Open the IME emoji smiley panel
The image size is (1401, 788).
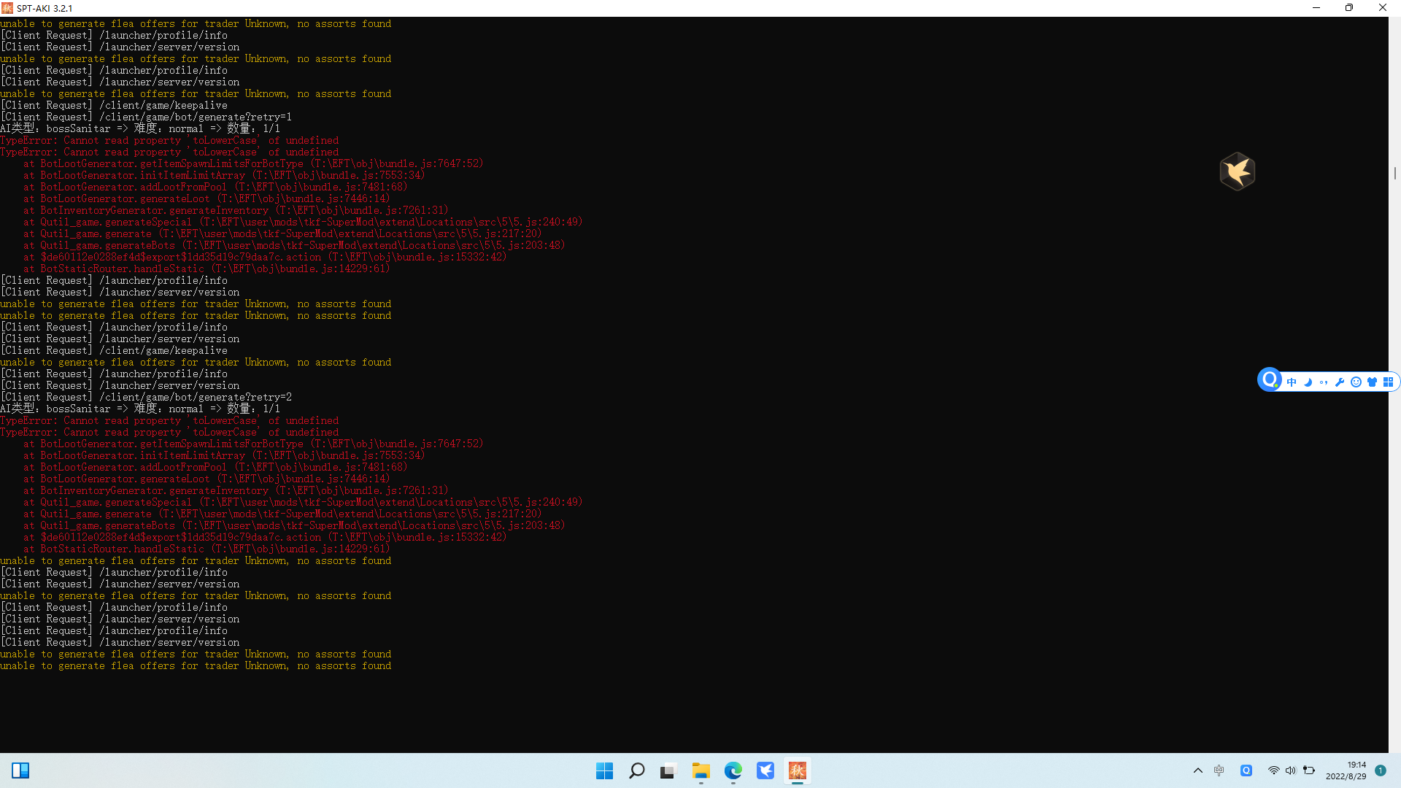click(x=1356, y=382)
